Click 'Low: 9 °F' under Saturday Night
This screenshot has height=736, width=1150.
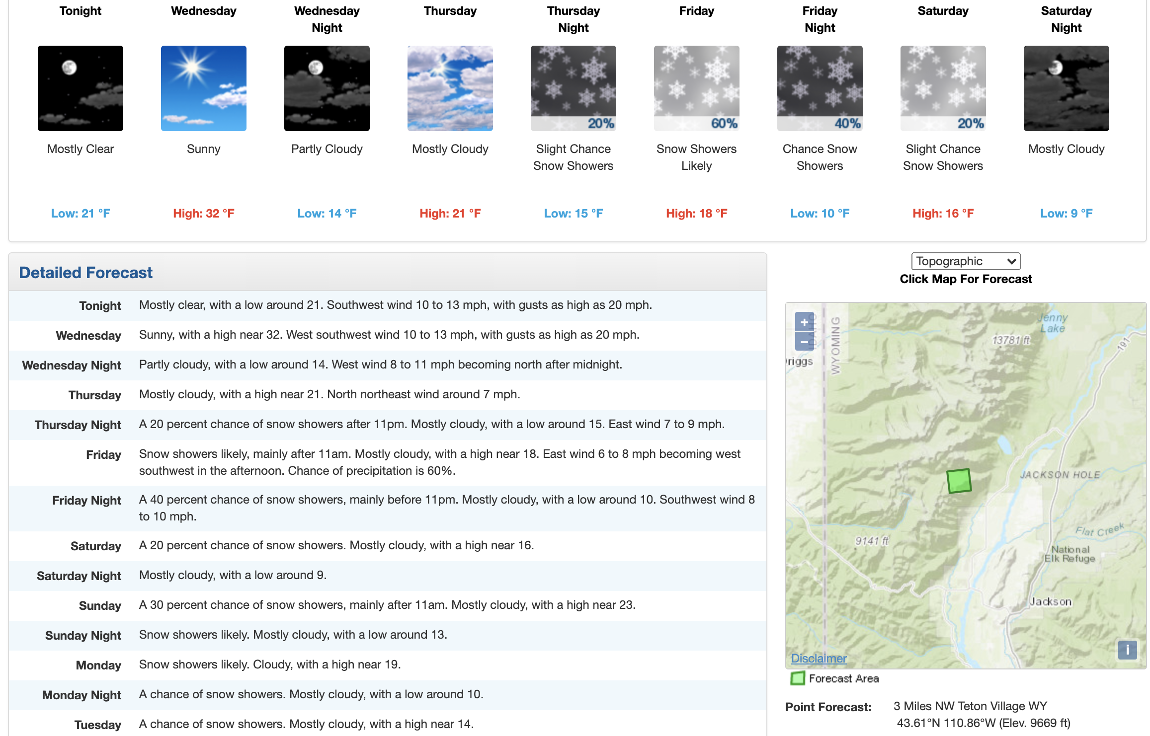[x=1067, y=214]
